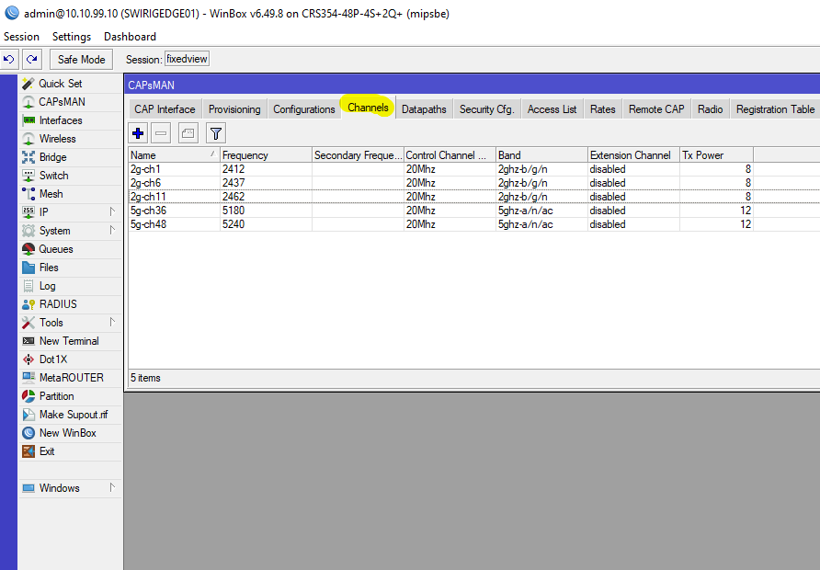Click the Filter funnel icon
Viewport: 820px width, 570px height.
(x=215, y=133)
